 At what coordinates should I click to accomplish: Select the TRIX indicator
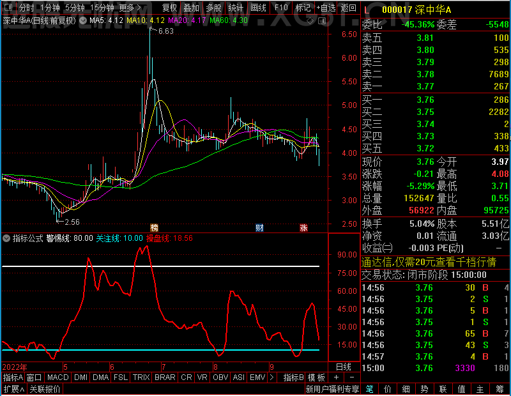pos(141,377)
